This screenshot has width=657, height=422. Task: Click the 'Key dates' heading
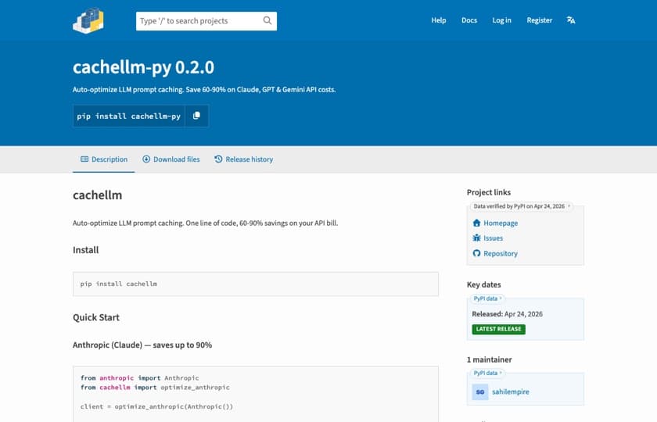click(x=483, y=284)
